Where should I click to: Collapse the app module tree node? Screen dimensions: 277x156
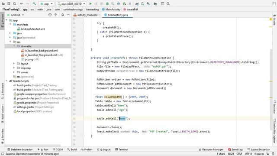point(6,20)
